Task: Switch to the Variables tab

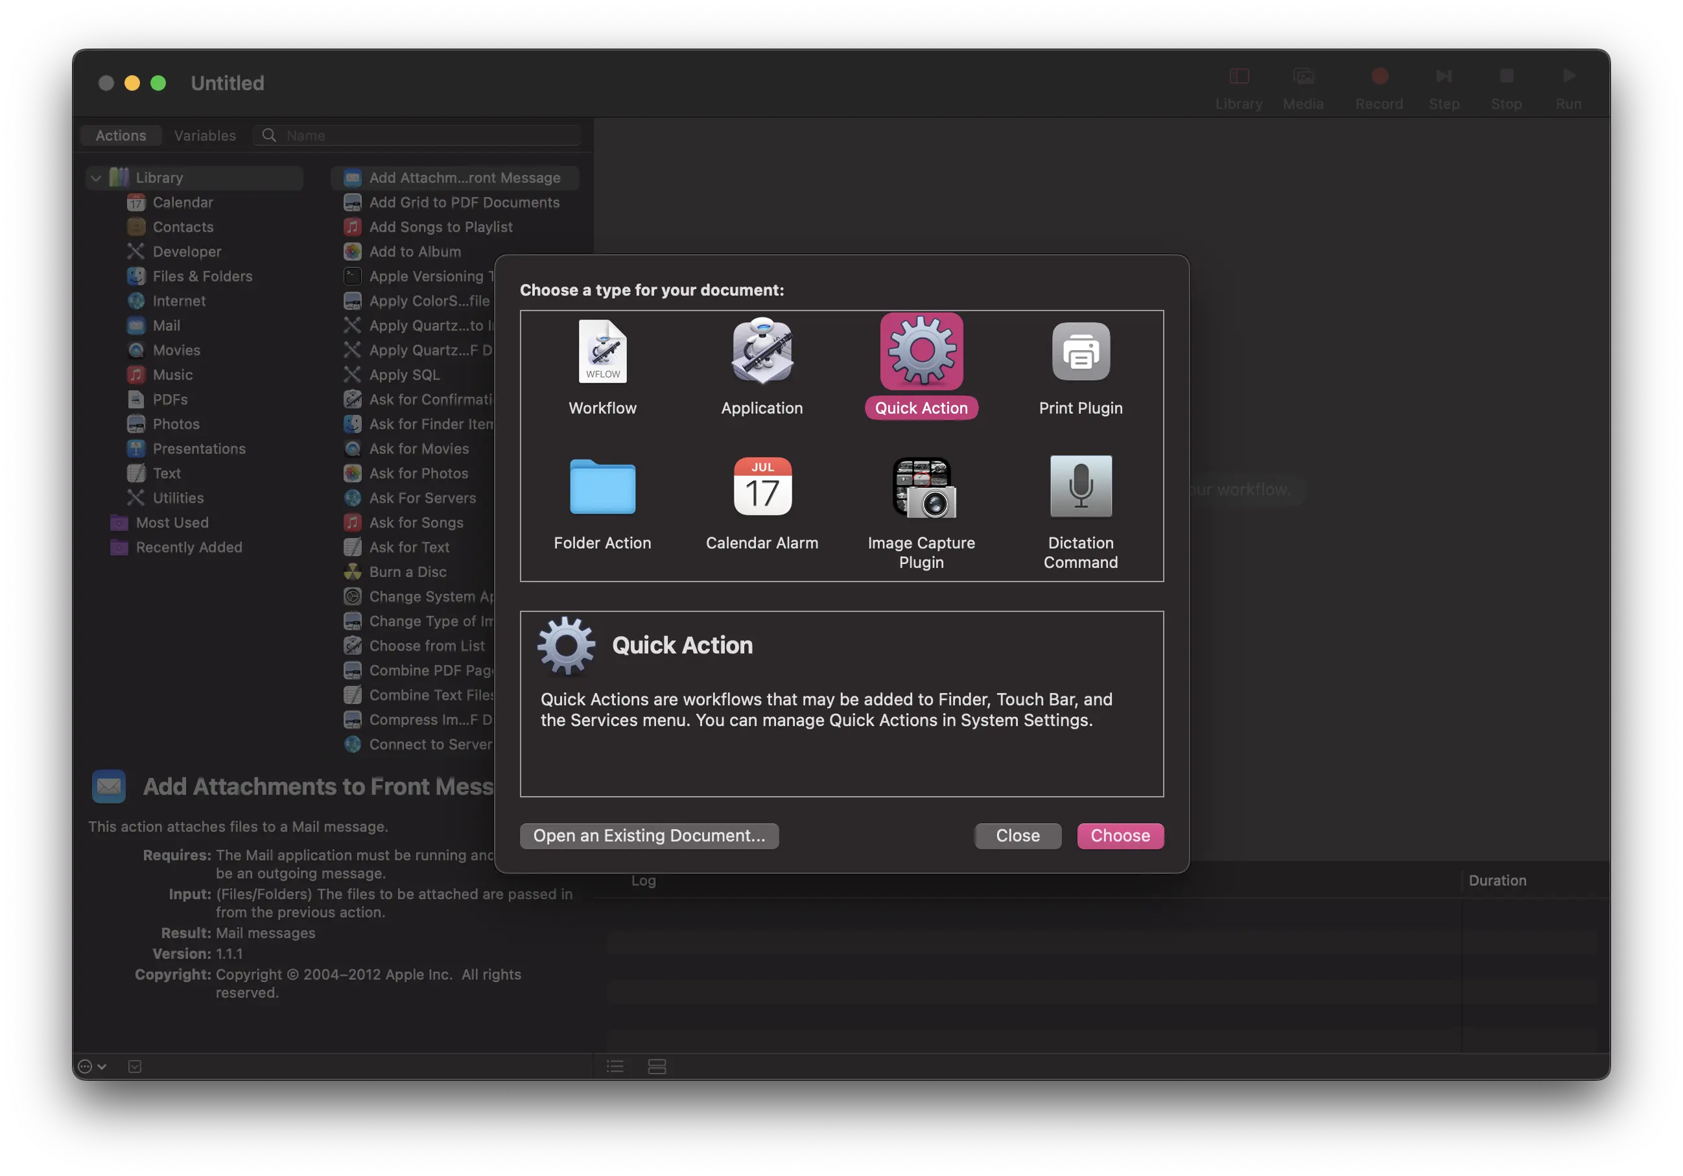Action: [204, 135]
